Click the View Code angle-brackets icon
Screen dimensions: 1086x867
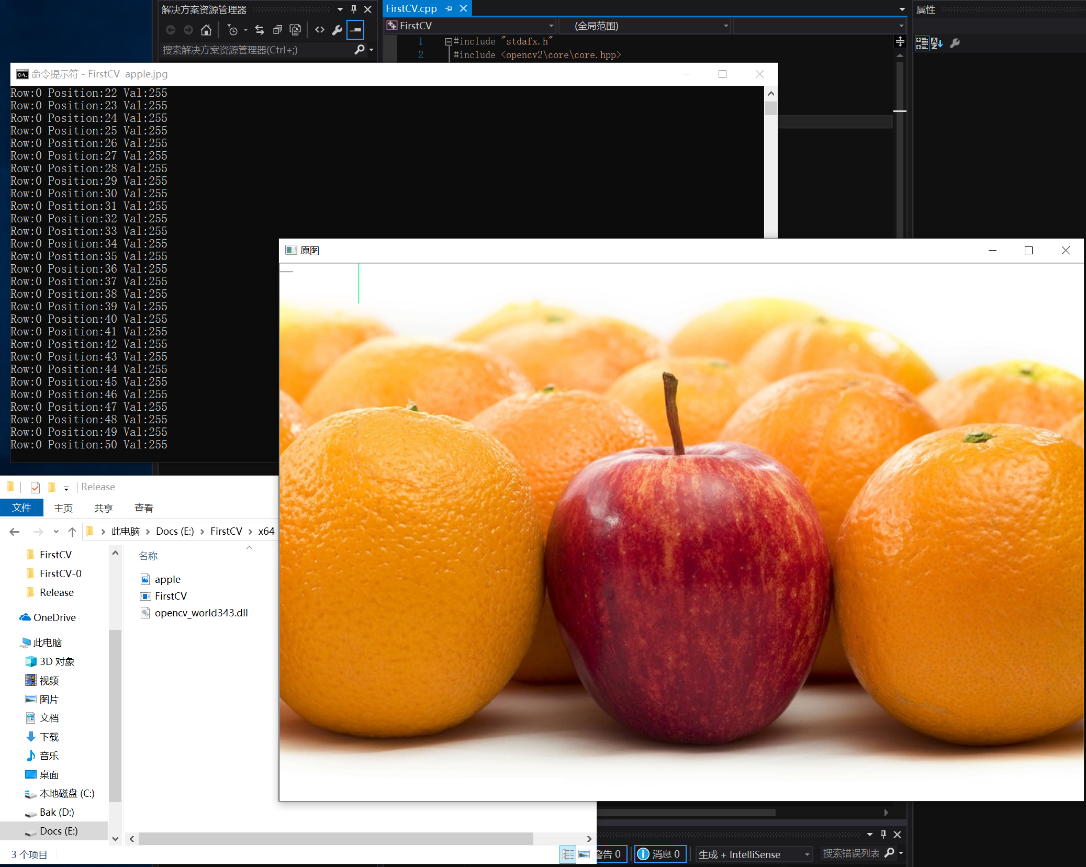(x=319, y=30)
